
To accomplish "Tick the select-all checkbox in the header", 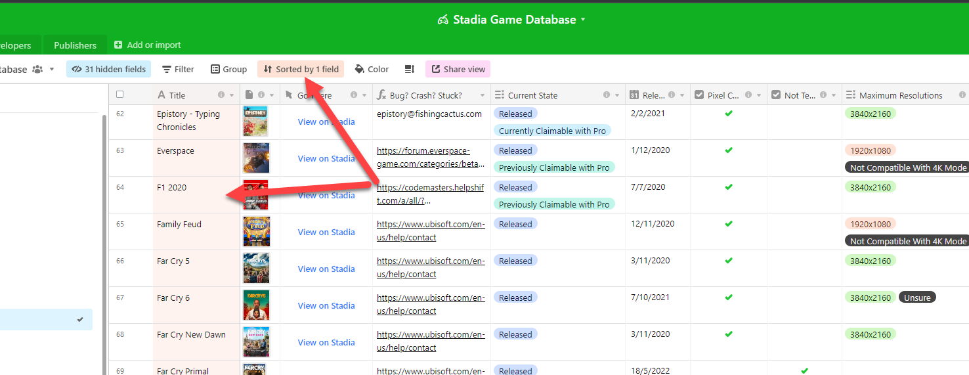I will pos(119,95).
